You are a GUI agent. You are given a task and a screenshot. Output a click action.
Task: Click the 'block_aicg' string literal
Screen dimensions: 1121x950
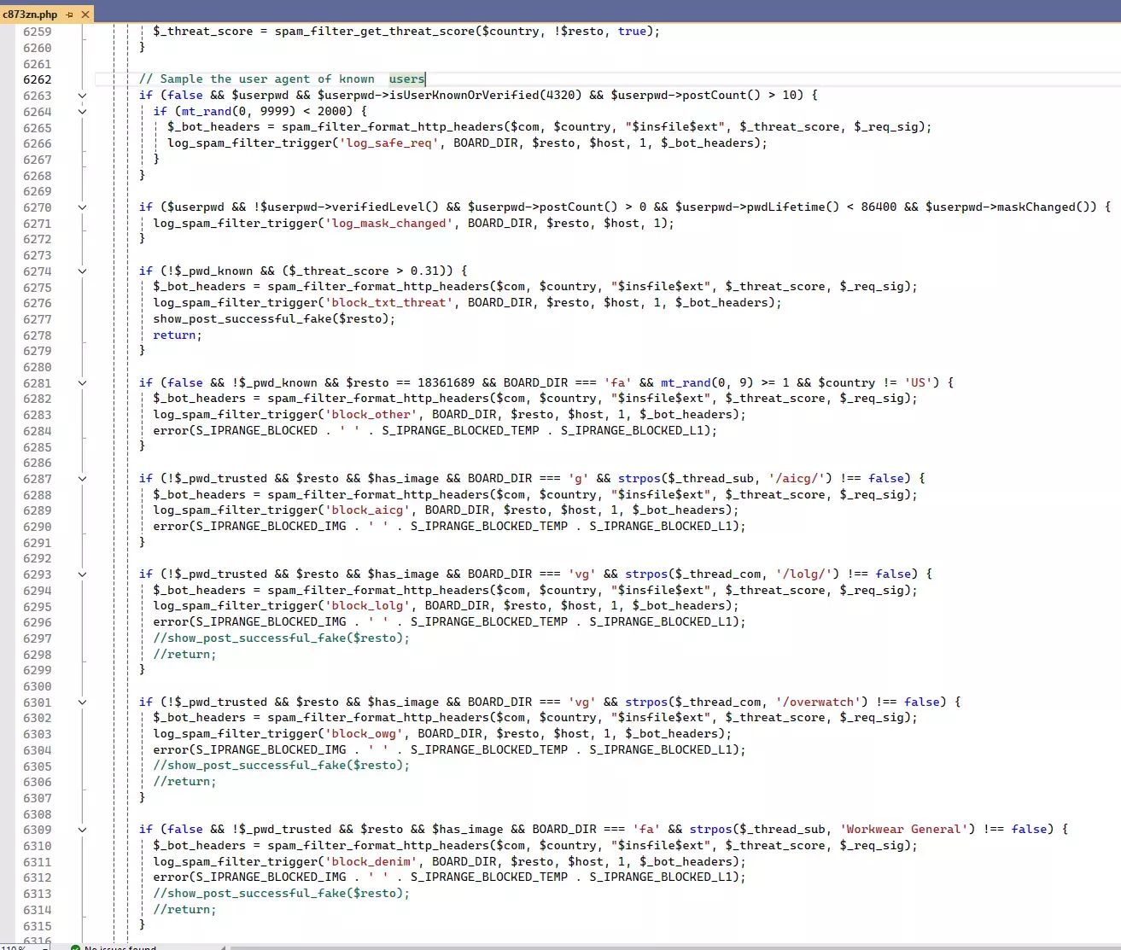(x=368, y=510)
